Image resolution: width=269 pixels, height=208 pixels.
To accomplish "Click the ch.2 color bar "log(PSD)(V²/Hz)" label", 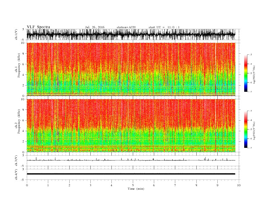I will tap(254, 131).
